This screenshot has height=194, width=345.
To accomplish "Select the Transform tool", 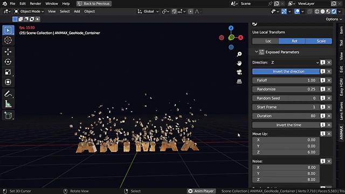I will click(x=8, y=82).
